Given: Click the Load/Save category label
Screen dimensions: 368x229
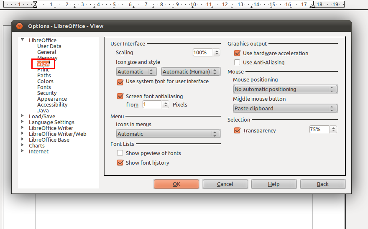Looking at the screenshot, I should pos(42,116).
